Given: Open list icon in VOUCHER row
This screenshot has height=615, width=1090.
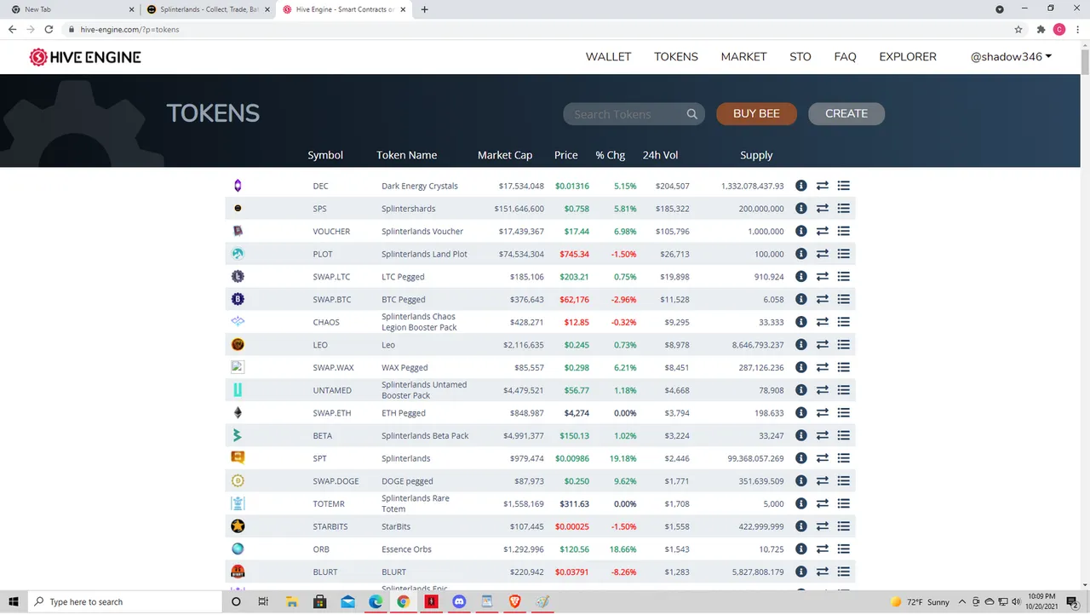Looking at the screenshot, I should [844, 231].
